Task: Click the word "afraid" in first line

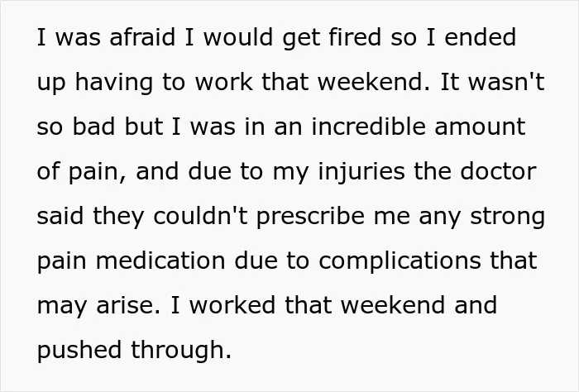Action: click(x=142, y=37)
